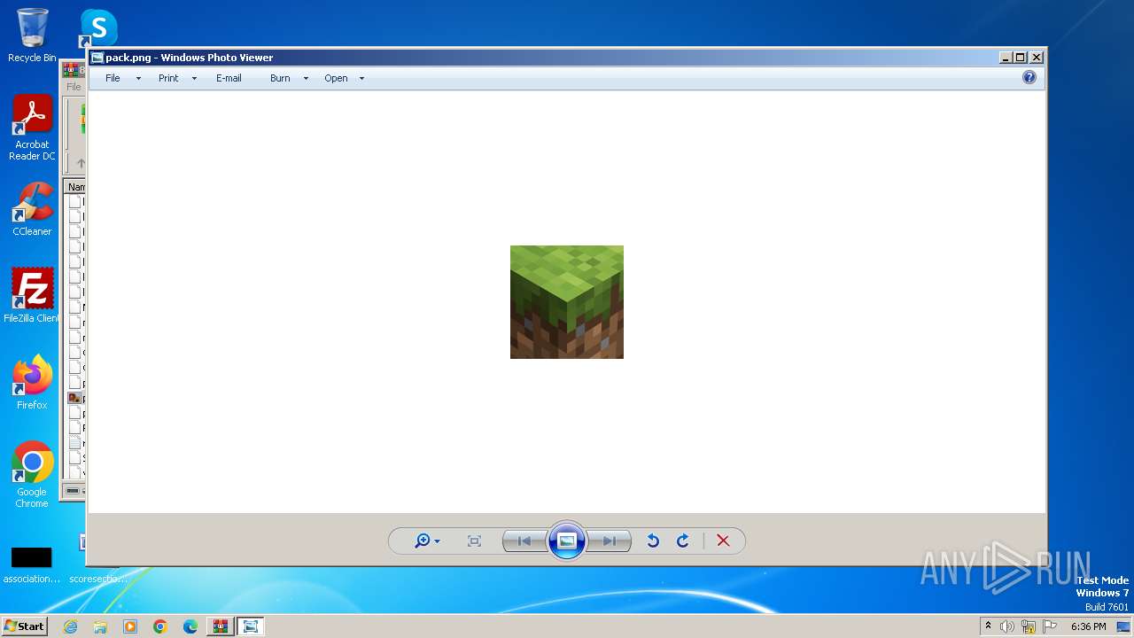Viewport: 1134px width, 638px height.
Task: Rotate image counterclockwise
Action: click(653, 541)
